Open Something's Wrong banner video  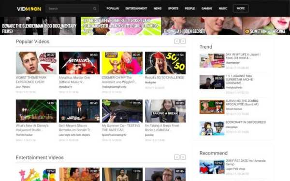(266, 26)
